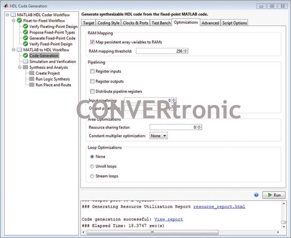Click the gray icon beside Synthesis and Analysis
Image resolution: width=291 pixels, height=238 pixels.
[x=25, y=67]
